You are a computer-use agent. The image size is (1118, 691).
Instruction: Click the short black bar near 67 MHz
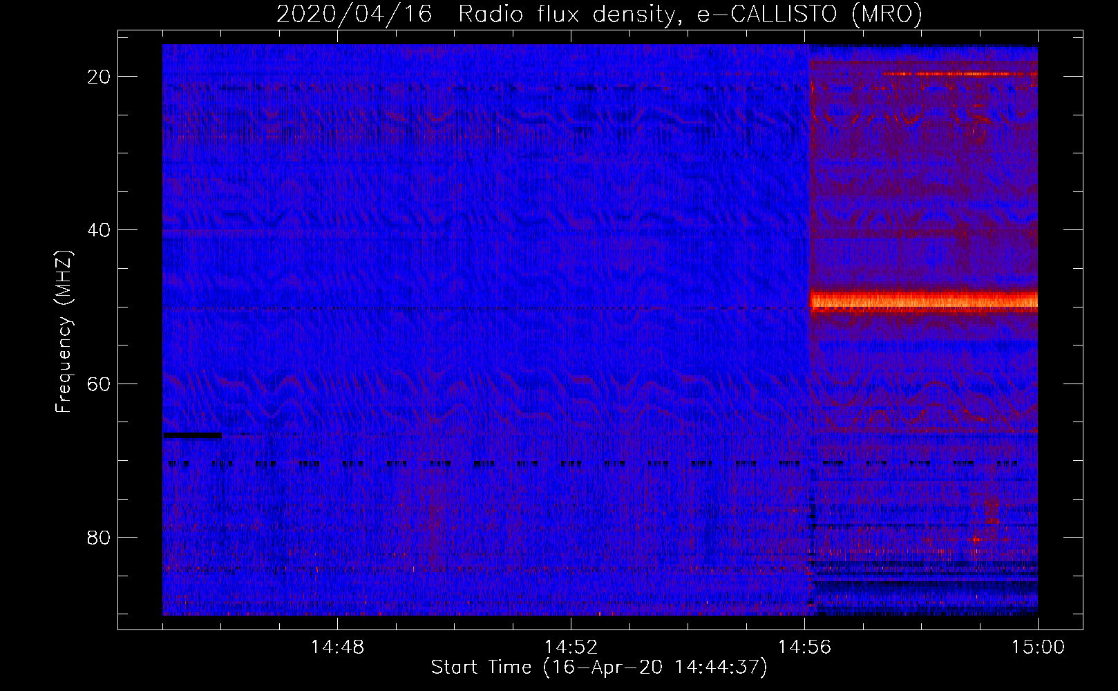[x=193, y=435]
